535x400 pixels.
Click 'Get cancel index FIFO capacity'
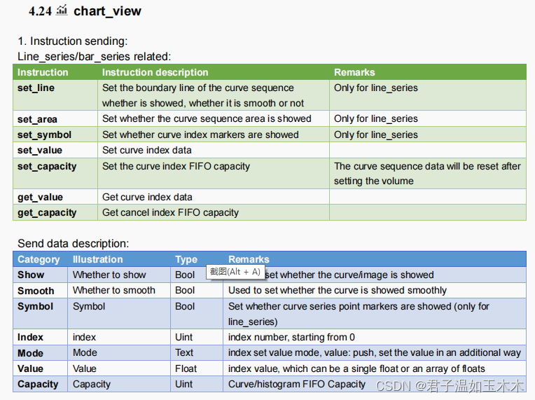[x=170, y=213]
